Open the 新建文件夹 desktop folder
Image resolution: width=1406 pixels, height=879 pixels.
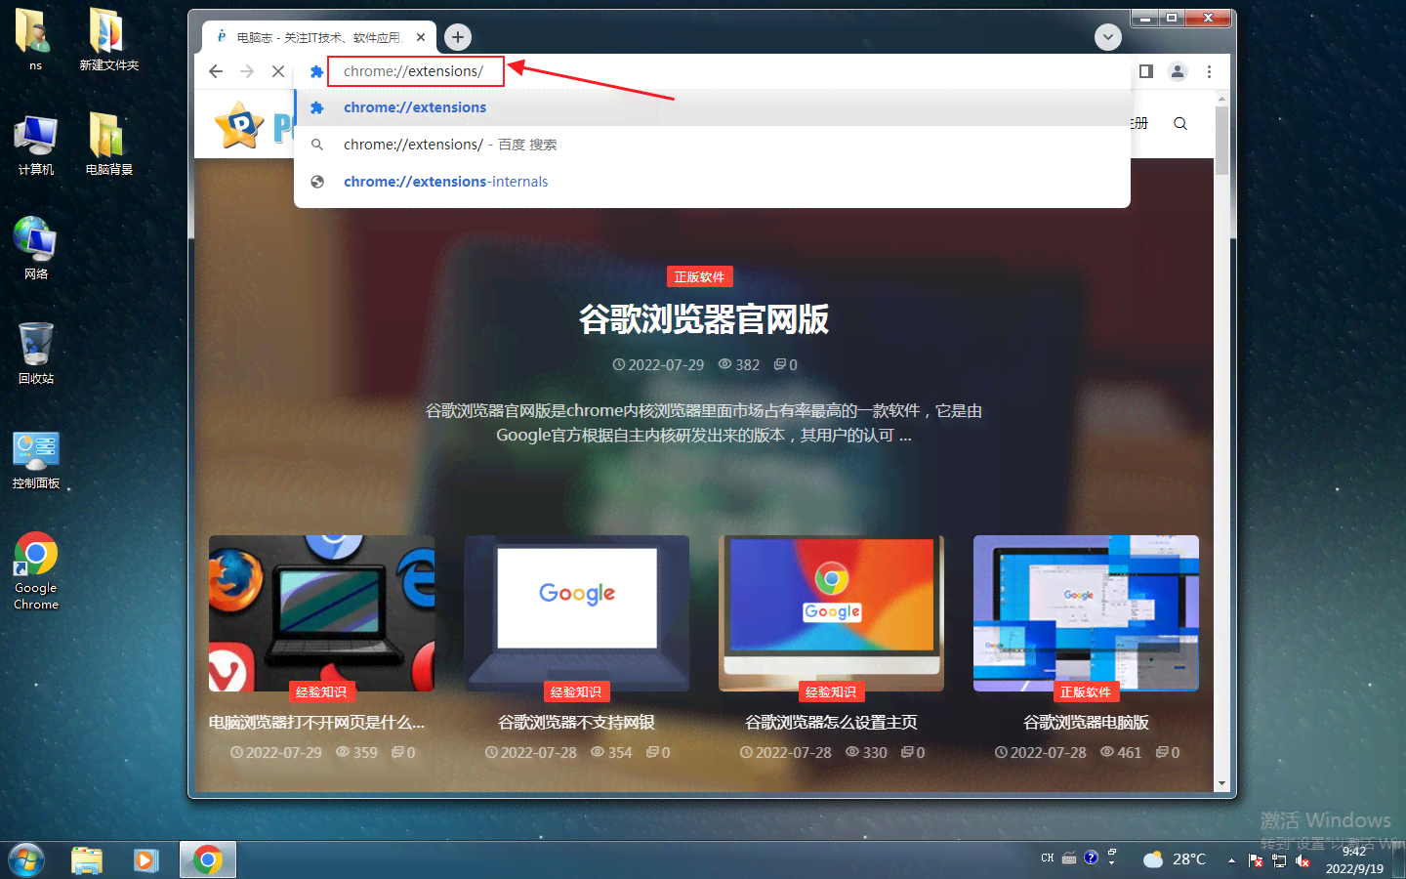tap(108, 39)
